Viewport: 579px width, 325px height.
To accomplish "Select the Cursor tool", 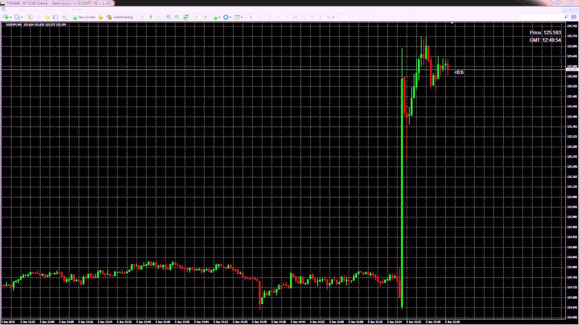I will (251, 17).
